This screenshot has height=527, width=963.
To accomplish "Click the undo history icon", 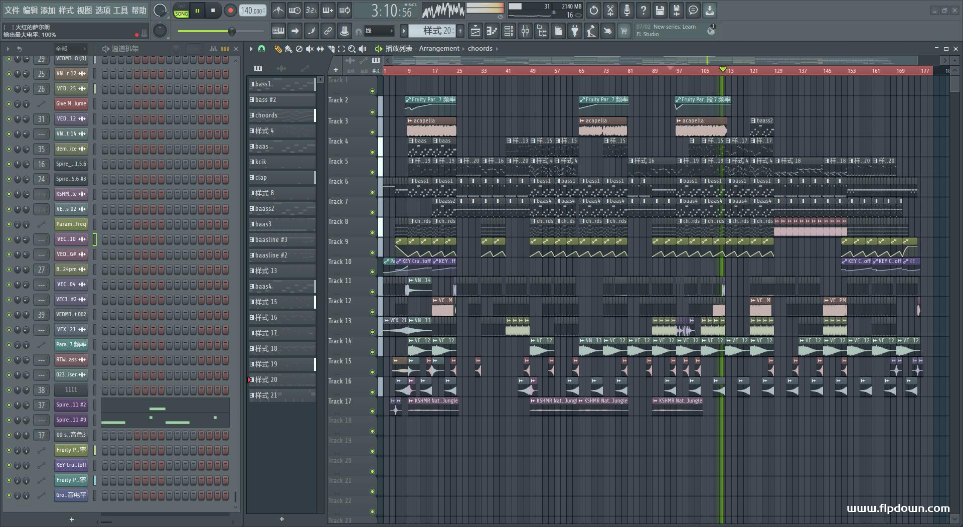I will click(594, 10).
